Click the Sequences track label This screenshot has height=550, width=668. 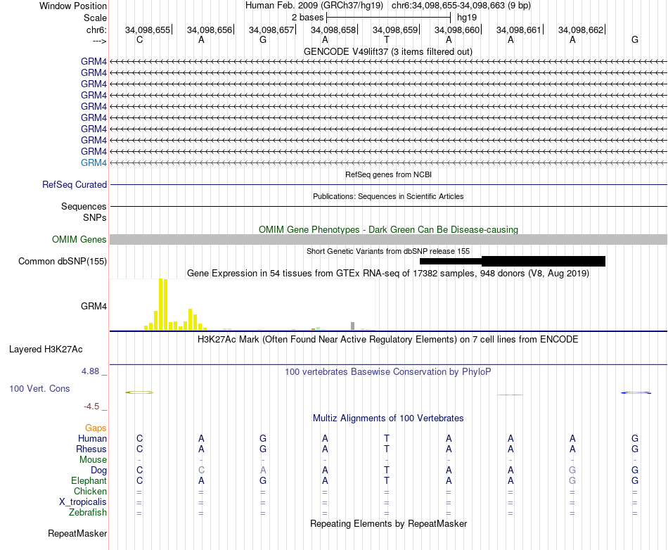pyautogui.click(x=84, y=206)
